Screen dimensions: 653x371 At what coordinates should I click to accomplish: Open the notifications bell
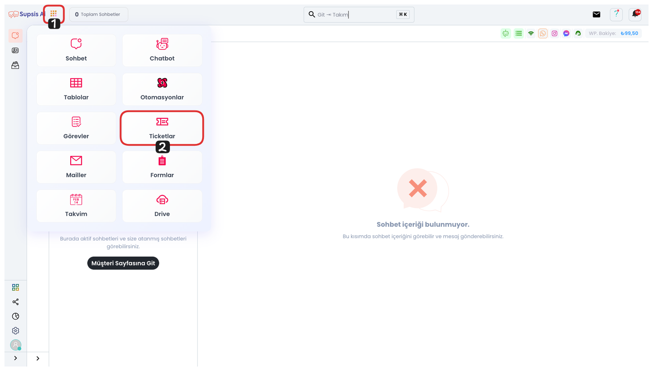635,14
